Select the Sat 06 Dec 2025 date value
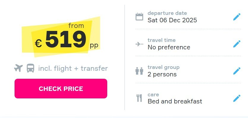This screenshot has width=248, height=118. coord(172,20)
